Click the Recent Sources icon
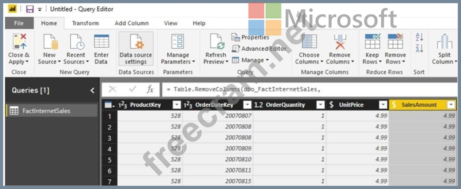The image size is (461, 189). [x=77, y=41]
